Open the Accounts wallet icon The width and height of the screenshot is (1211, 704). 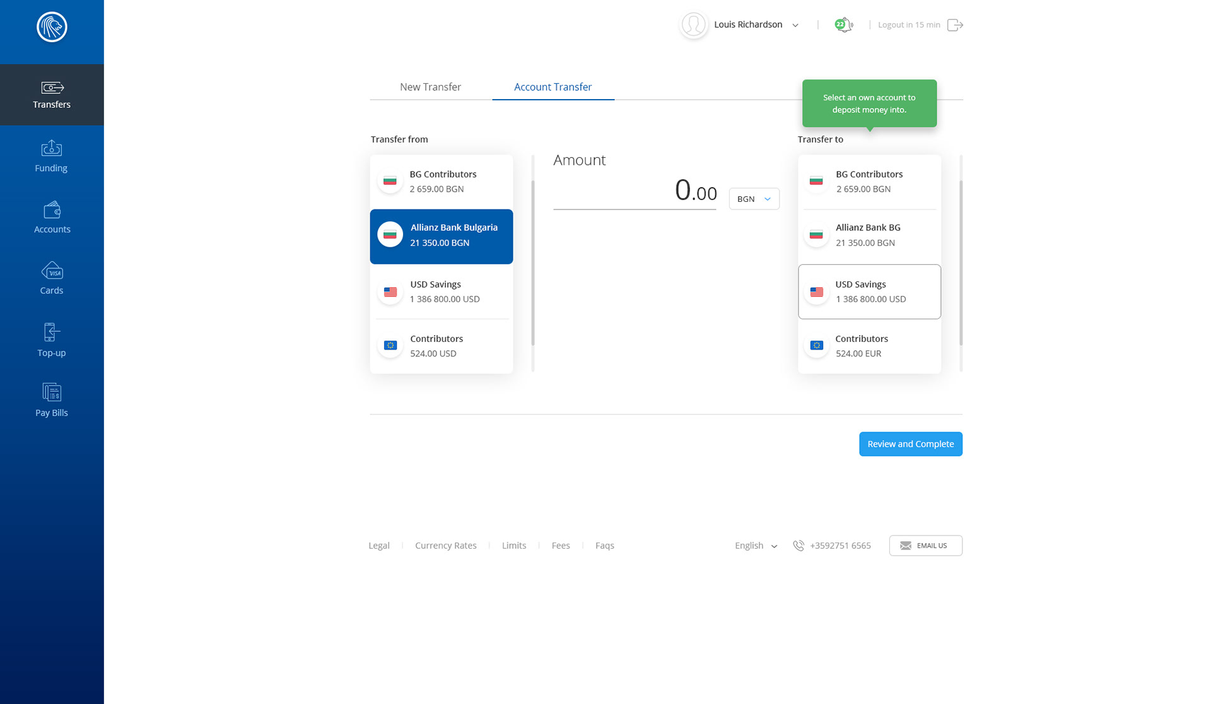click(x=52, y=210)
